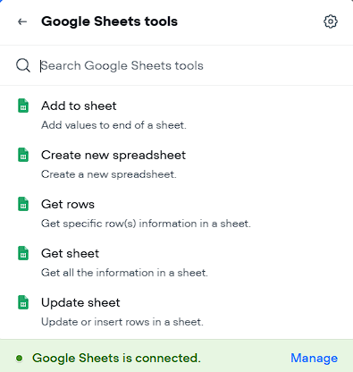Click the Sheets icon beside Get sheet

pyautogui.click(x=23, y=253)
